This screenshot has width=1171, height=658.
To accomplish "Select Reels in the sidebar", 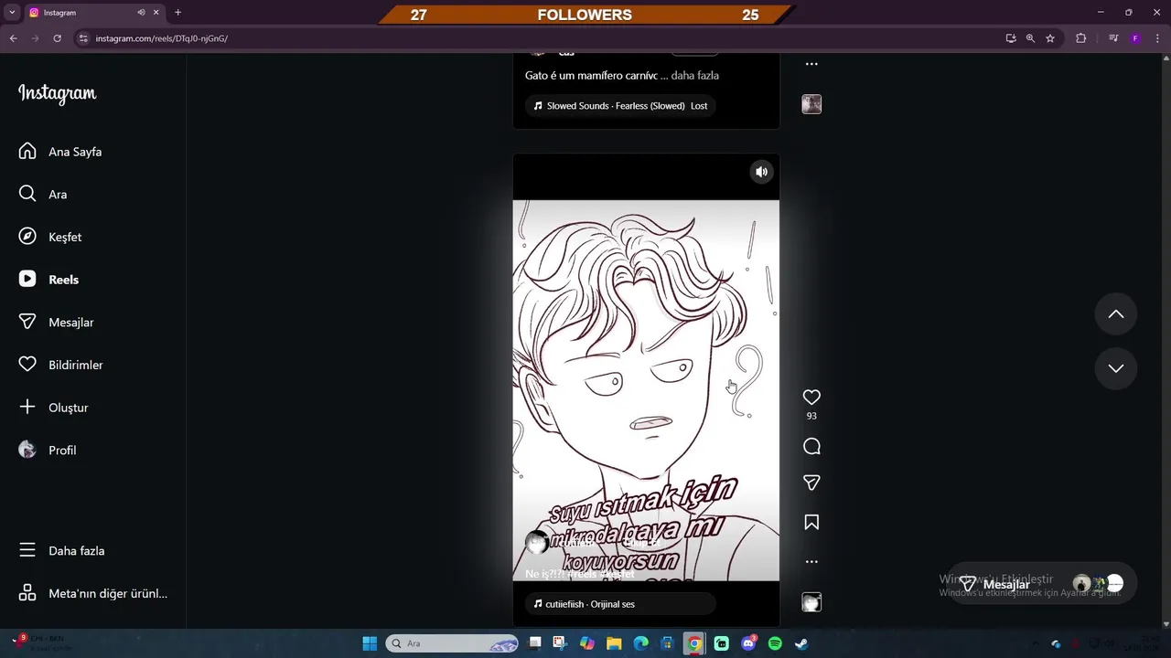I will [x=48, y=280].
